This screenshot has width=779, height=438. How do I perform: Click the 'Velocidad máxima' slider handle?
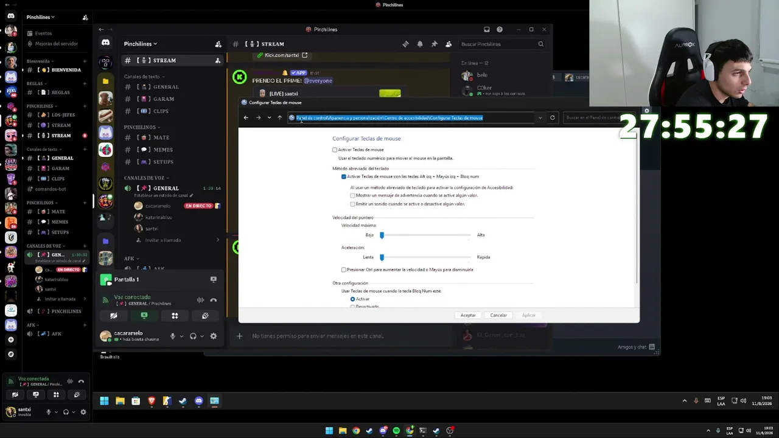tap(382, 235)
